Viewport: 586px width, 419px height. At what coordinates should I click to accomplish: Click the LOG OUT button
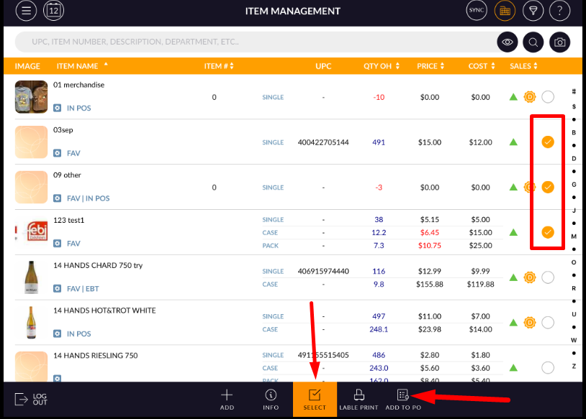[x=31, y=399]
